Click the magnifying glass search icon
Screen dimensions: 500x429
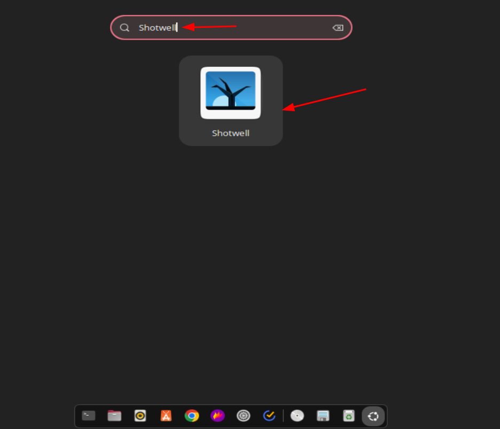[124, 28]
